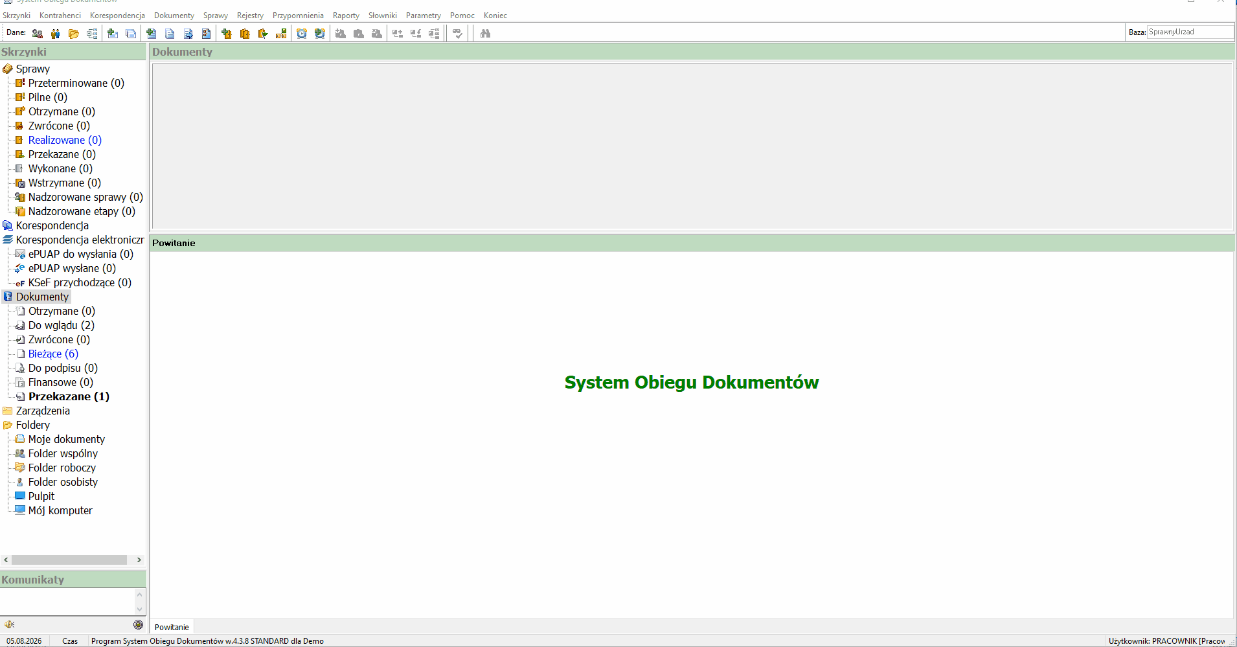Select Moje dokumenty in the tree
The image size is (1237, 647).
pos(66,439)
